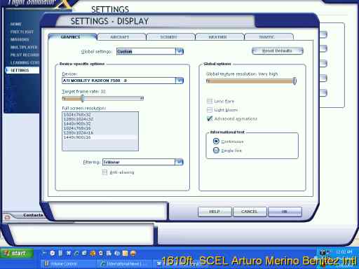Image resolution: width=359 pixels, height=269 pixels.
Task: Open the Windows Start menu
Action: point(17,254)
